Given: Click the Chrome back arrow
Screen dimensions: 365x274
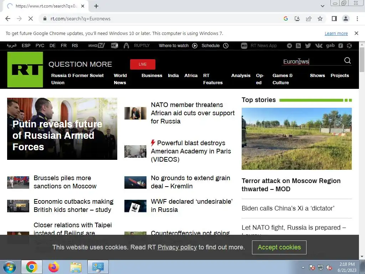Looking at the screenshot, I should tap(8, 19).
